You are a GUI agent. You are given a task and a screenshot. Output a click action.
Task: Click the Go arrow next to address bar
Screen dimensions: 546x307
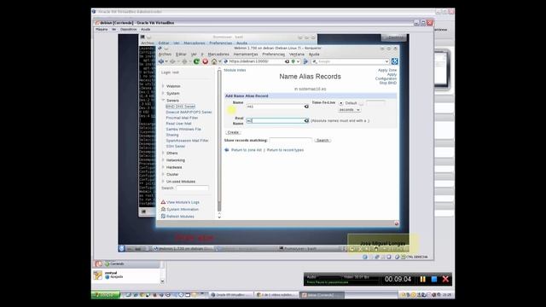(305, 61)
